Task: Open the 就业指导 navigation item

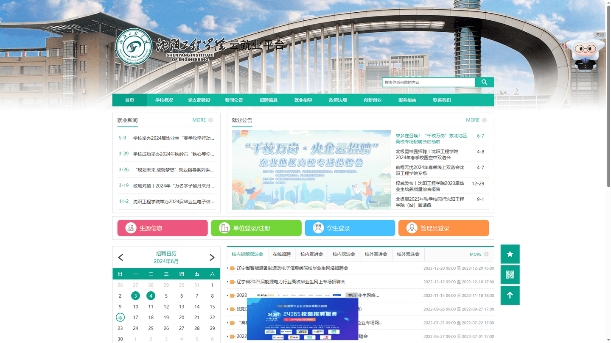Action: point(303,100)
